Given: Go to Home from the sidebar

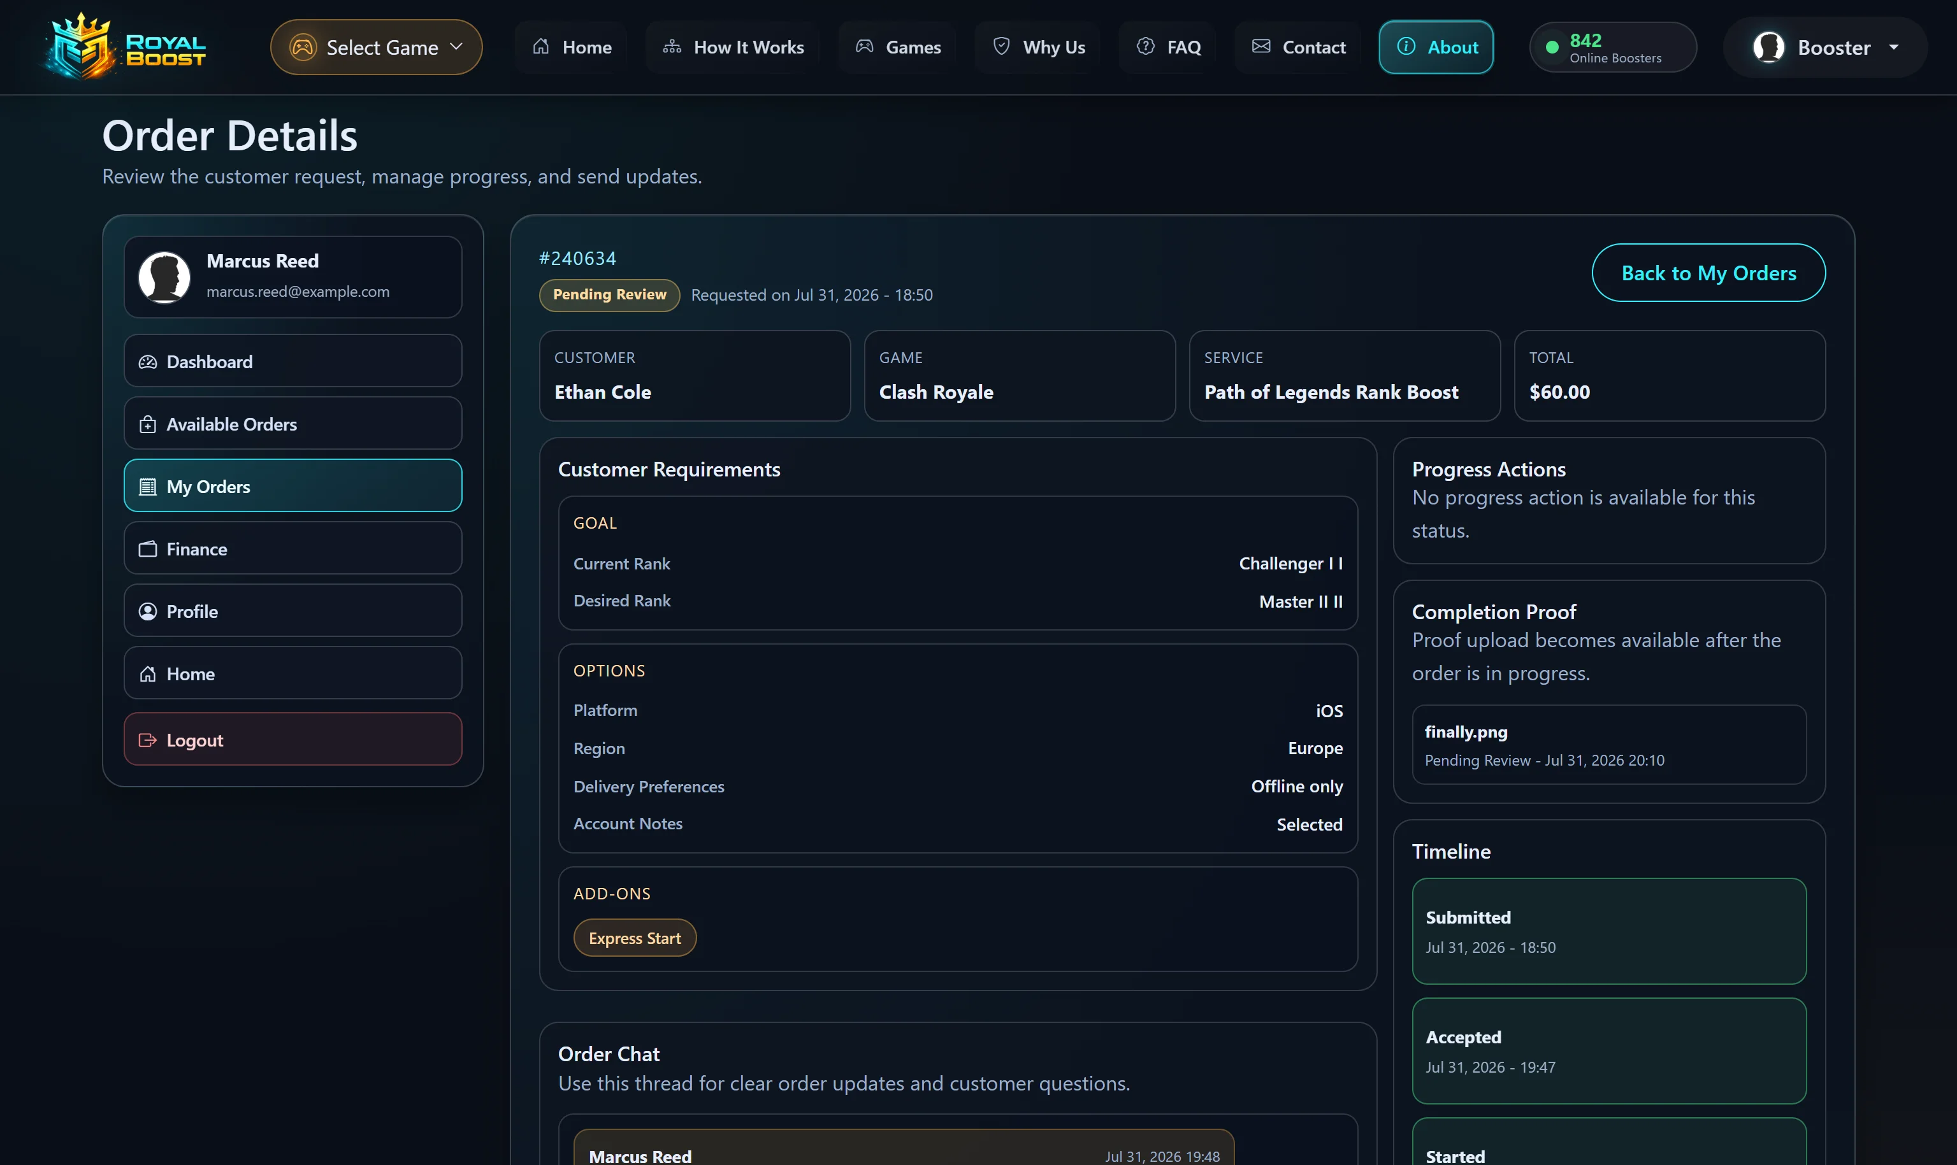Looking at the screenshot, I should [293, 673].
